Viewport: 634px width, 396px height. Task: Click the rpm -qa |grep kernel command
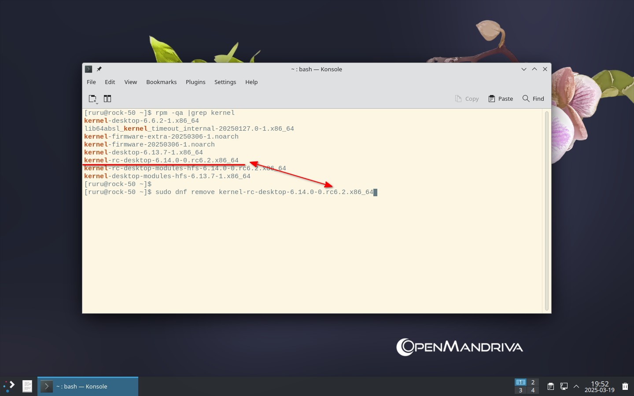point(195,113)
